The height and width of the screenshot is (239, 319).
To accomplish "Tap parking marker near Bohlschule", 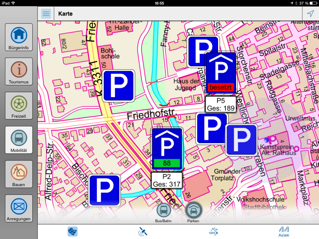I will (x=118, y=86).
